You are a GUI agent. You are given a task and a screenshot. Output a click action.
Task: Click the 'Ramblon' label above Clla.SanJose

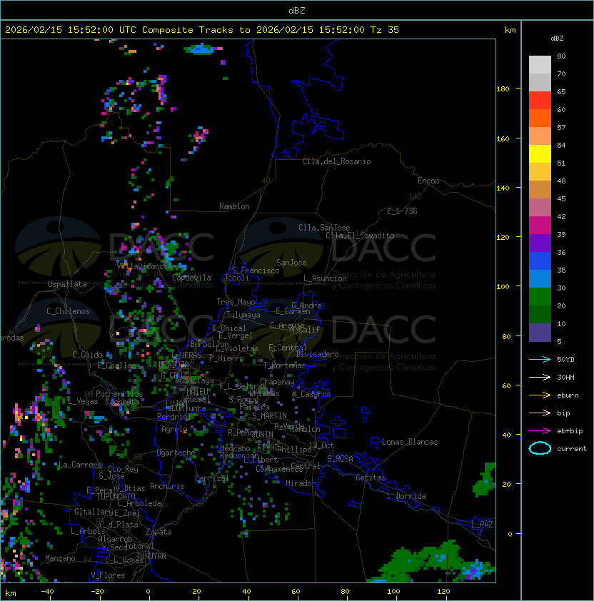click(x=234, y=206)
